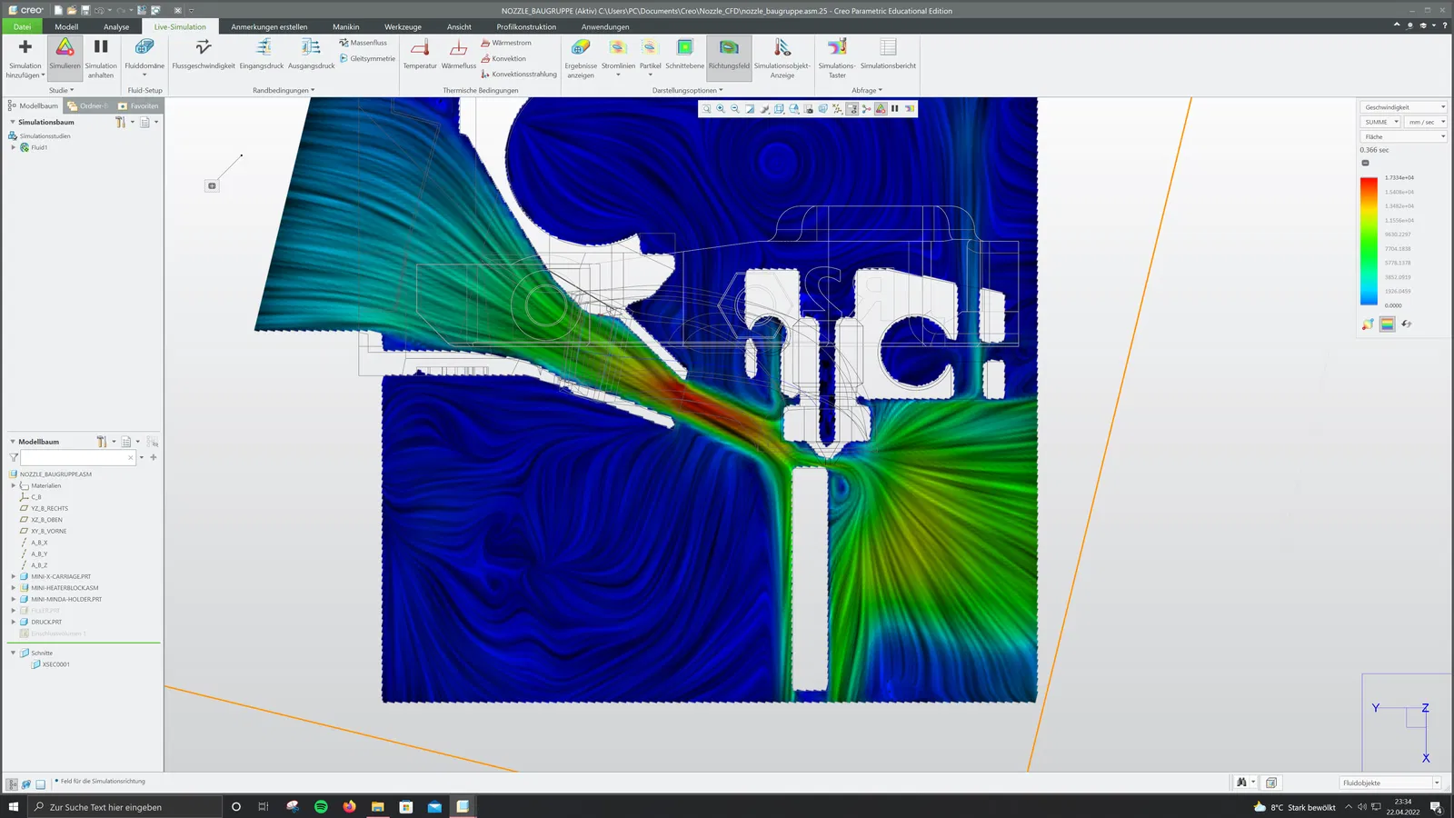
Task: Expand MINI-X-CARRIAGE.PRT tree node
Action: tap(14, 576)
